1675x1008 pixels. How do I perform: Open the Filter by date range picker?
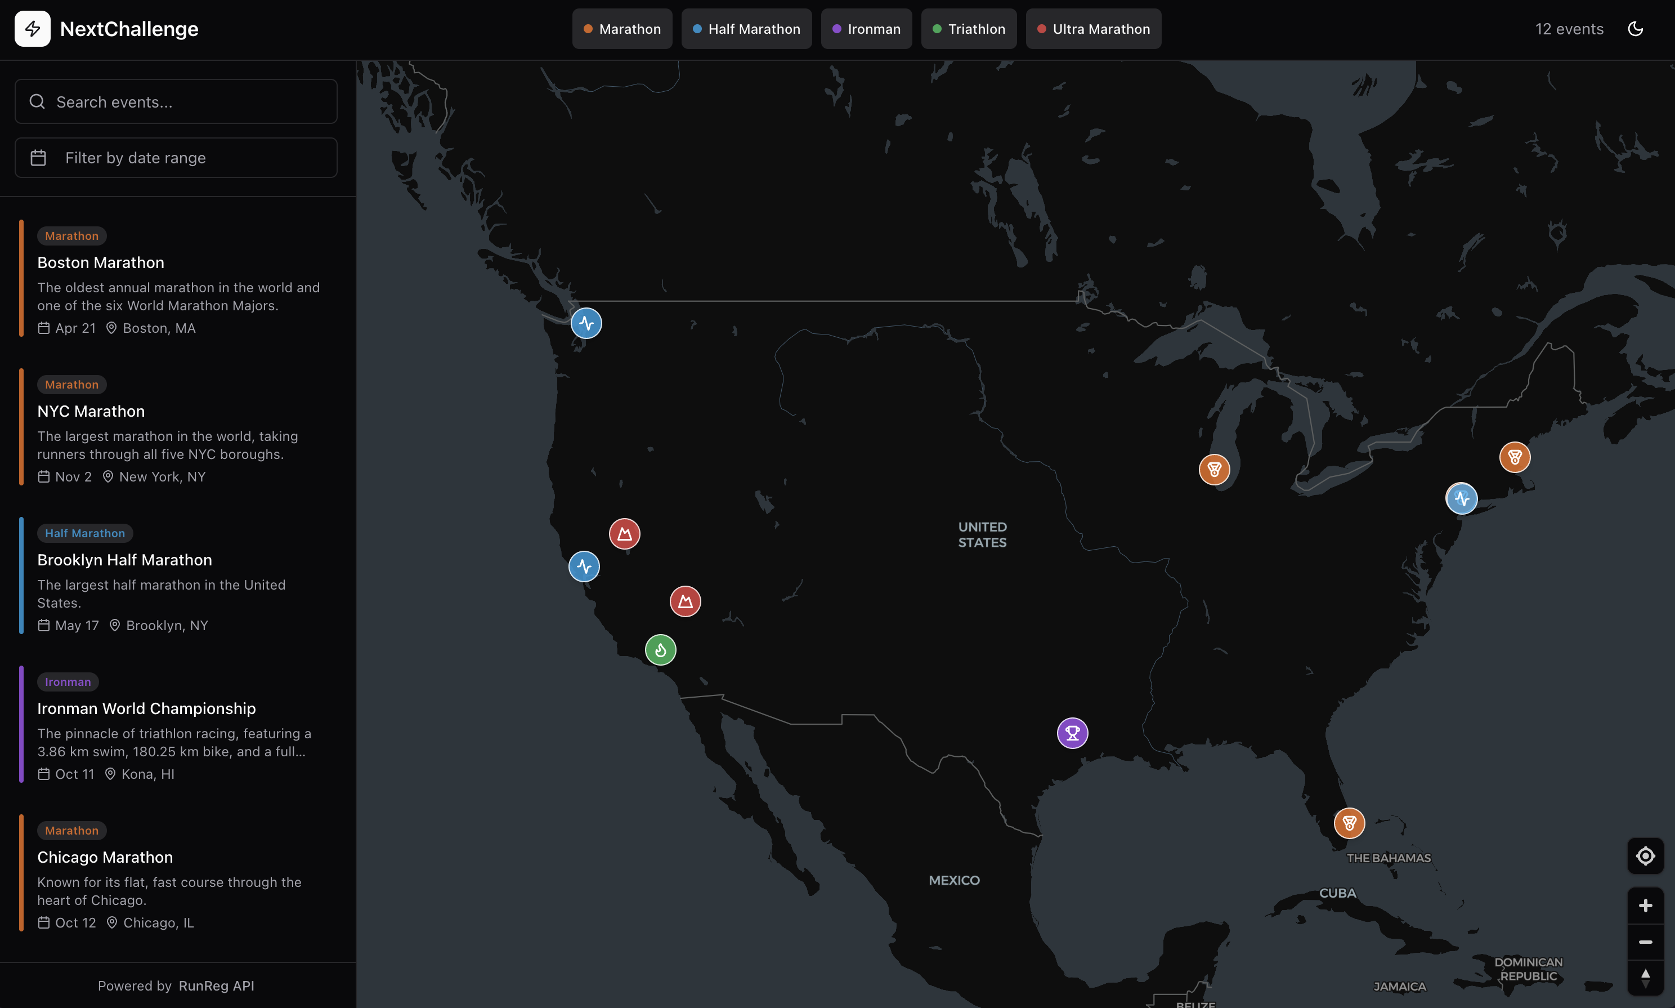coord(176,158)
